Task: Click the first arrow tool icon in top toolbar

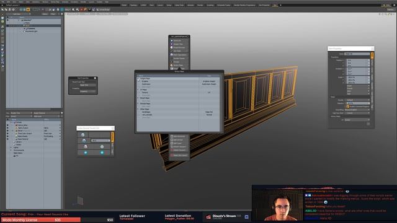Action: point(2,10)
